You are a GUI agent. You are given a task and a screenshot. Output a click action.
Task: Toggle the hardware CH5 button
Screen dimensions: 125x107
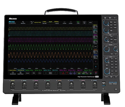(116, 59)
